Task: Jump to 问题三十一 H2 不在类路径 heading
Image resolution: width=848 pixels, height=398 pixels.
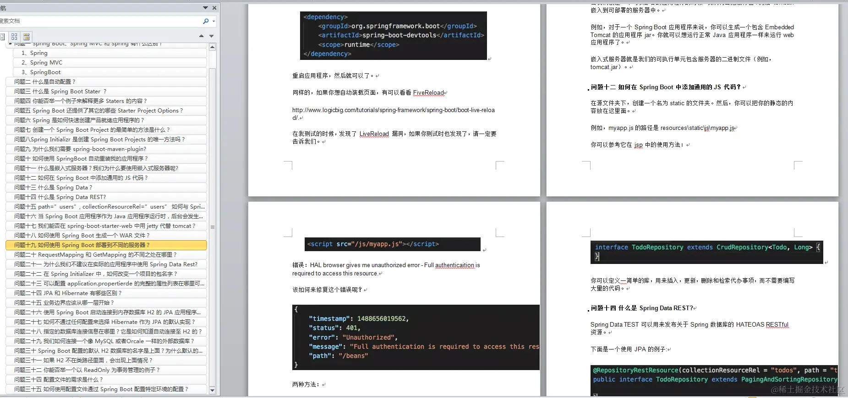Action: 106,360
